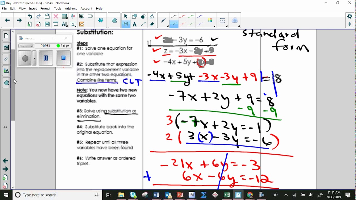Viewport: 356px width, 200px height.
Task: Select the Pens tool
Action: (126, 24)
